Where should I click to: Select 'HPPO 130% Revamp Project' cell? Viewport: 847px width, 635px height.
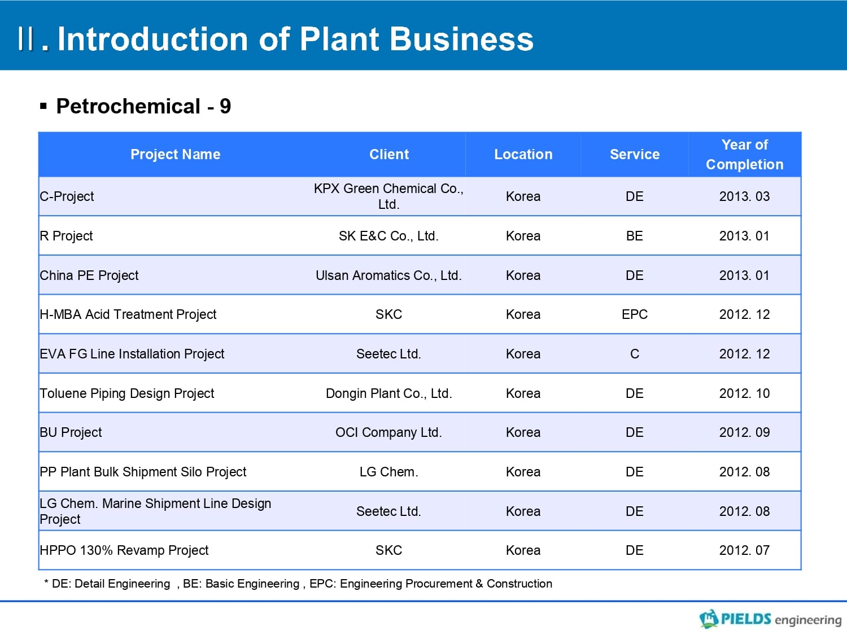tap(176, 550)
